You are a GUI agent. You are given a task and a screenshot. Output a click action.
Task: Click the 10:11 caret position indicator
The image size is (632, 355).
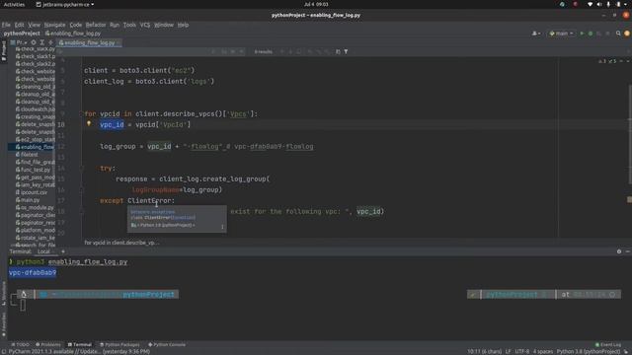484,351
